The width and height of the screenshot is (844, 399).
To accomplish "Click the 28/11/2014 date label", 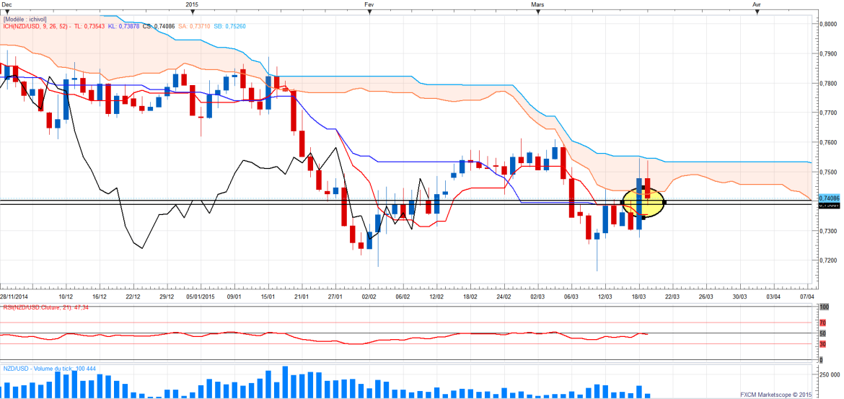I will [x=15, y=297].
